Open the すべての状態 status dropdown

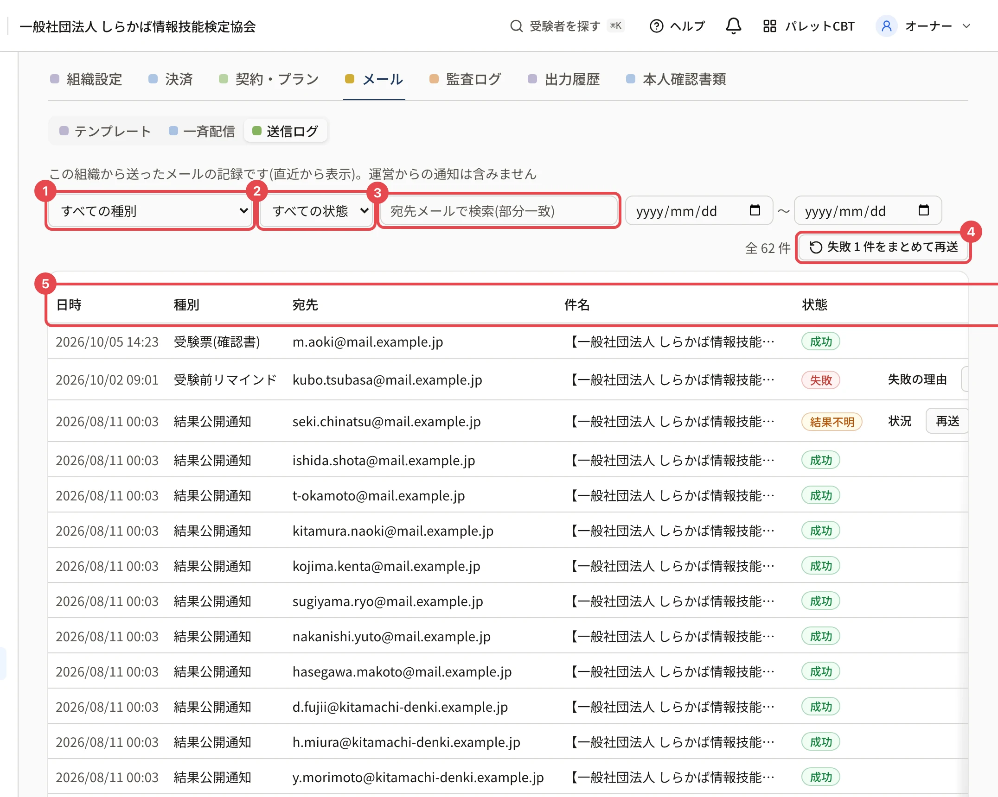tap(316, 211)
